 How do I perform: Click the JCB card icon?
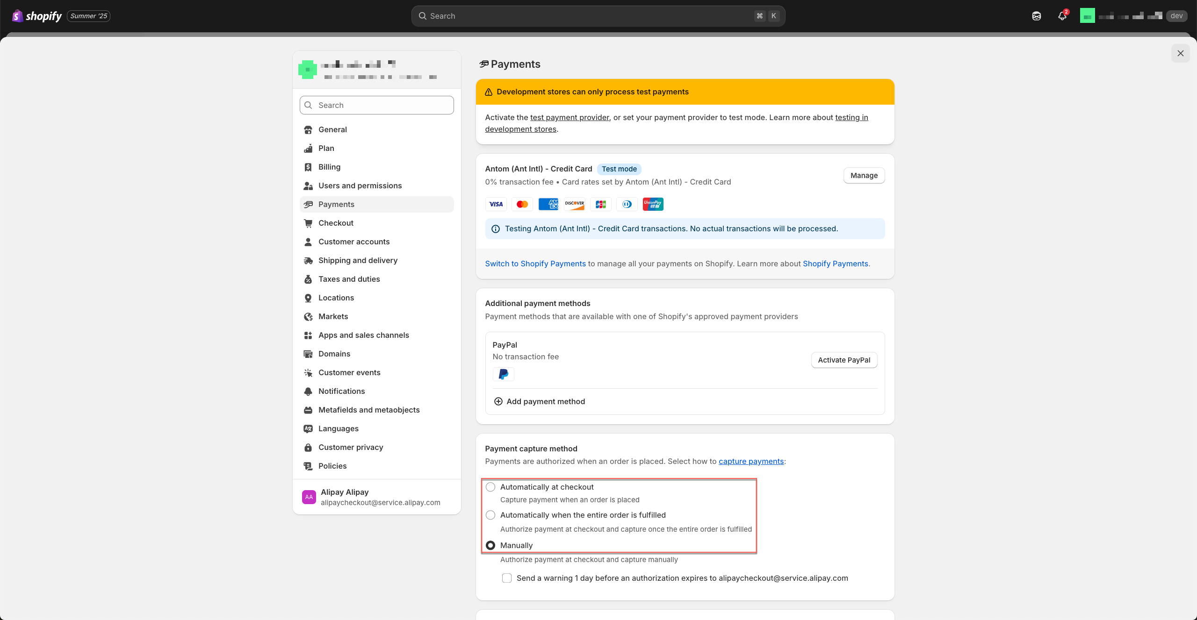[601, 204]
